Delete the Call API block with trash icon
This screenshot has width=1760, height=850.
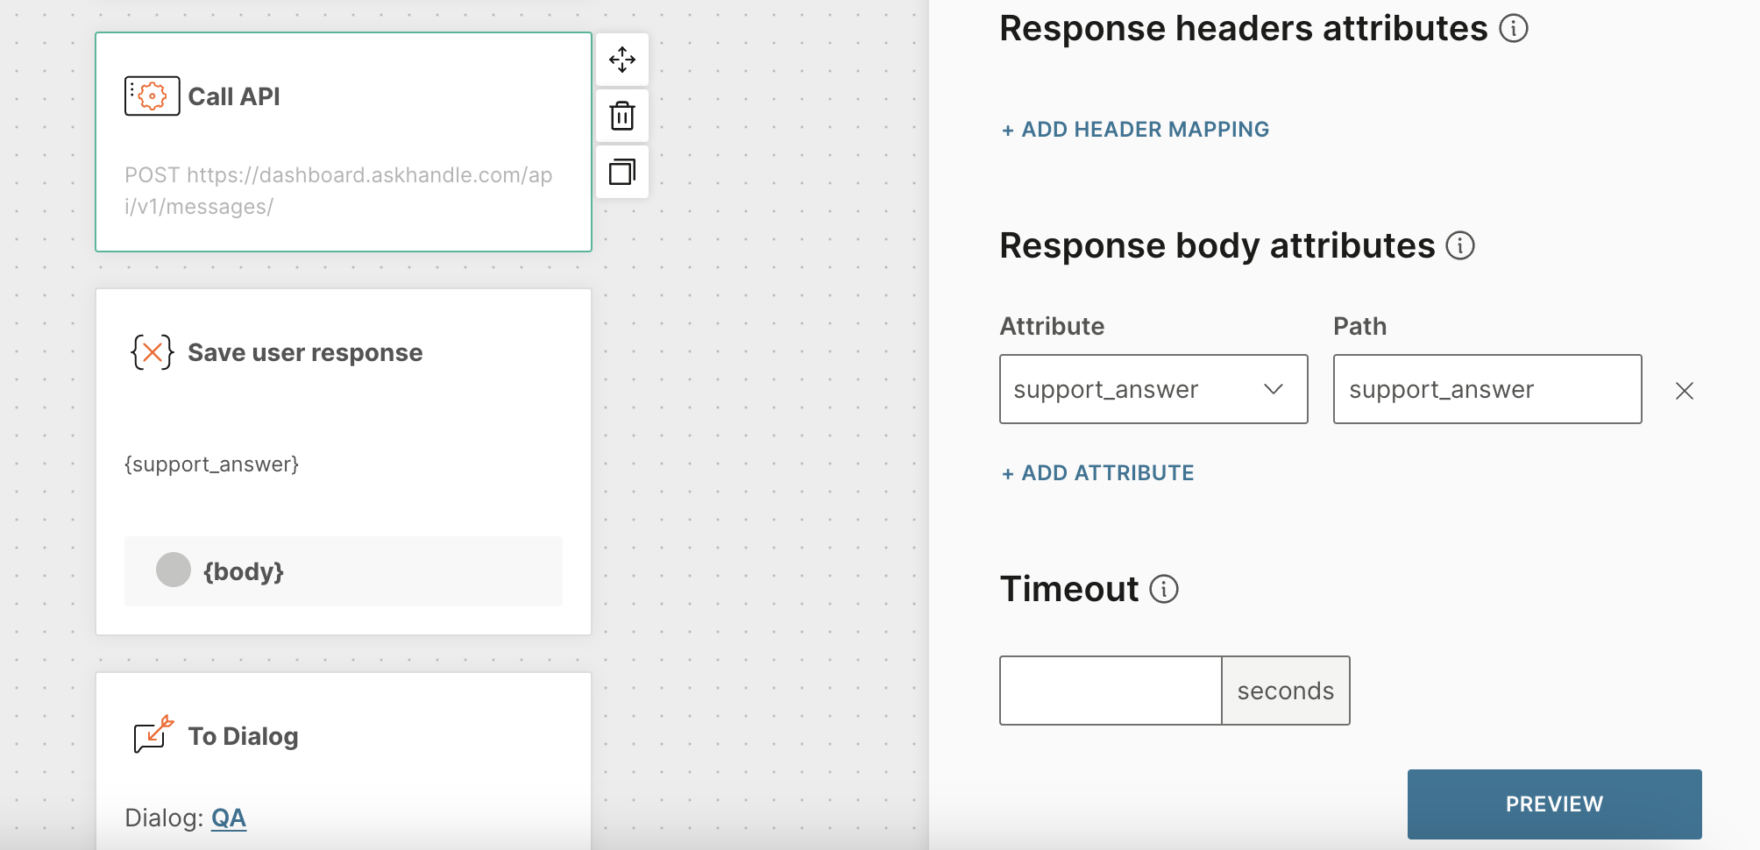coord(622,116)
